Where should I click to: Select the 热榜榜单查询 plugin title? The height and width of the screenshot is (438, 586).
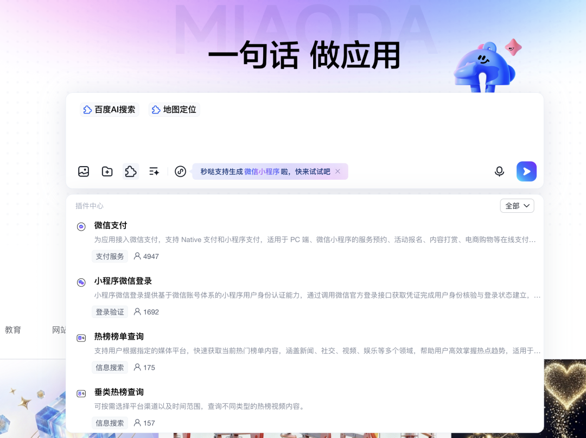(x=119, y=337)
